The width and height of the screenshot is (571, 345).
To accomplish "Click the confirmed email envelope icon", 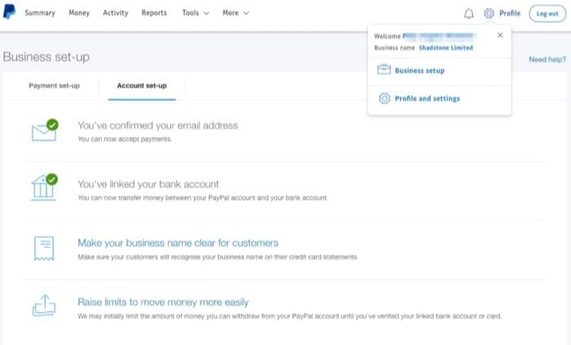I will (44, 130).
